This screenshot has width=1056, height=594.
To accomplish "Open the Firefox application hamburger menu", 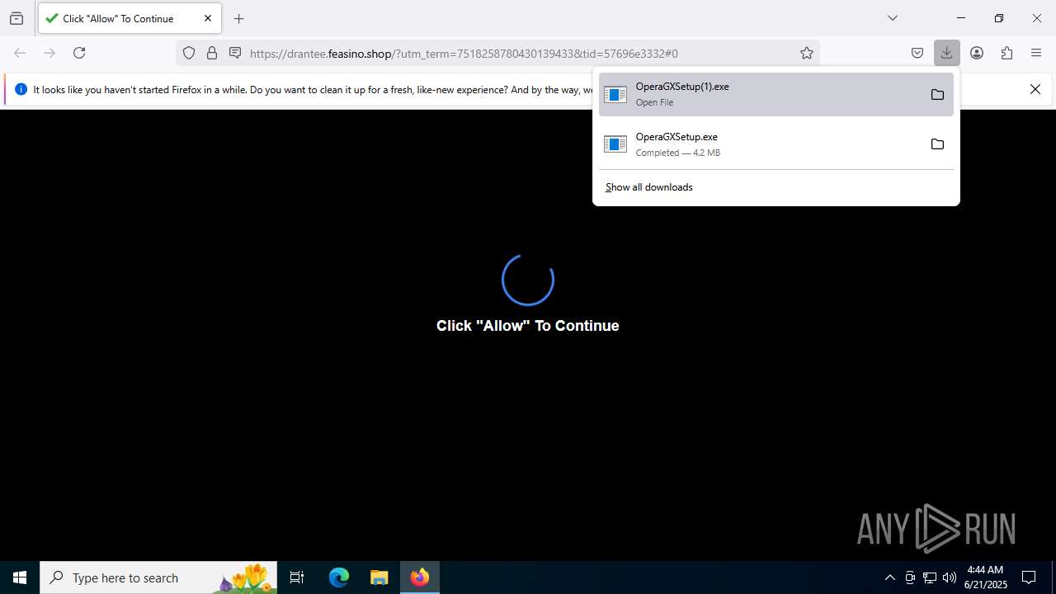I will (1036, 53).
